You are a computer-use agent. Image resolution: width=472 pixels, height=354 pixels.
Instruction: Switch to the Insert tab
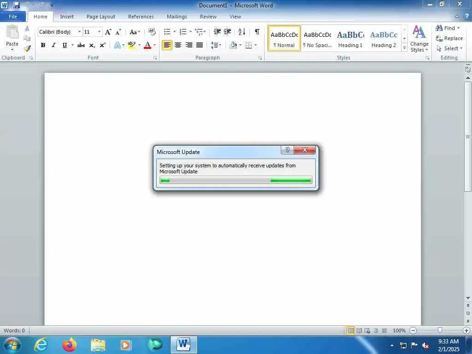pyautogui.click(x=67, y=17)
